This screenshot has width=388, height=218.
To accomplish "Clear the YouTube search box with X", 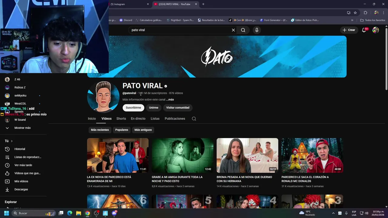I will click(x=233, y=30).
